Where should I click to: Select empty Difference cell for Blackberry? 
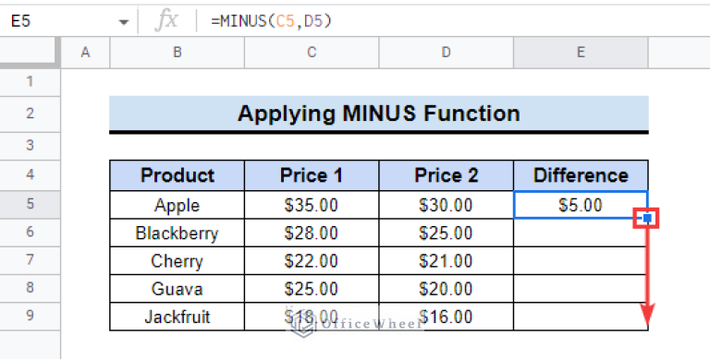tap(581, 233)
